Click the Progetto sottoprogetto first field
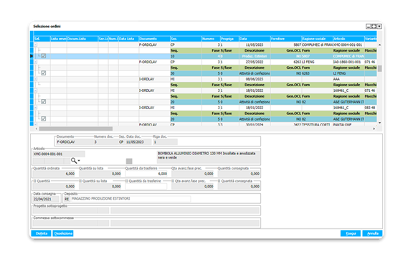 coord(65,210)
